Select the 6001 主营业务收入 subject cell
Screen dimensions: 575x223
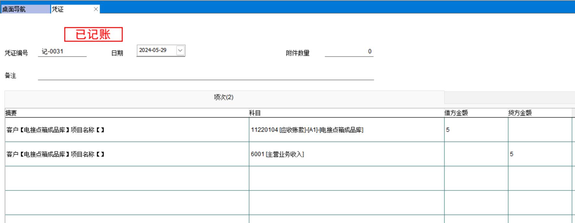tap(346, 154)
